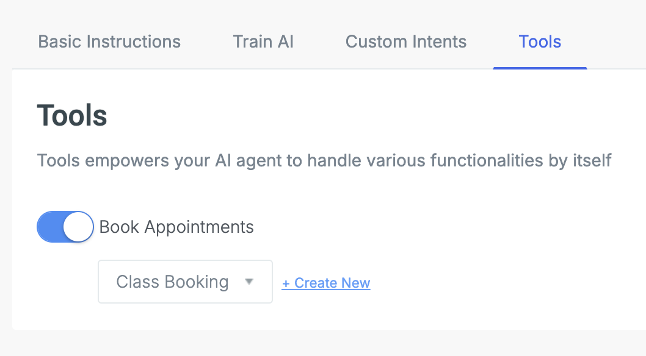Screen dimensions: 646x356
Task: Click the words Create New in the link
Action: click(x=332, y=283)
